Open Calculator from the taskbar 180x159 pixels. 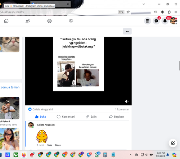[x=105, y=155]
